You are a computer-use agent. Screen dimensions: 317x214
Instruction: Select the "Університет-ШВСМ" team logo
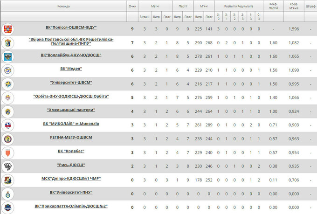pos(8,84)
